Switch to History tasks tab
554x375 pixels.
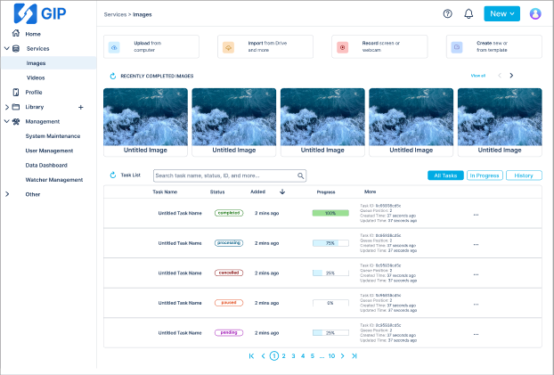click(524, 175)
